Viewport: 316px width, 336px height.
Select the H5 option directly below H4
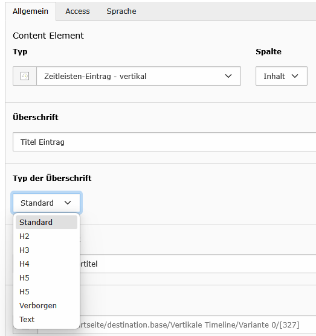[x=47, y=278]
